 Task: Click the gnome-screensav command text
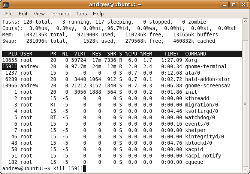(207, 86)
